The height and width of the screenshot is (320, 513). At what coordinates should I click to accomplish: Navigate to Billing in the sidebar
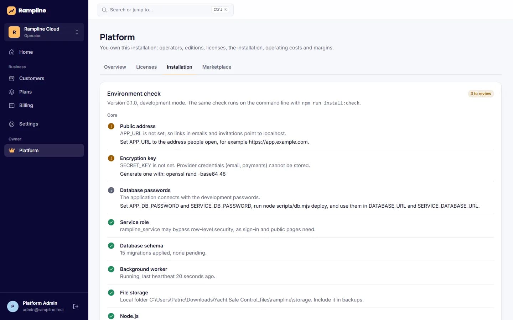[x=44, y=105]
